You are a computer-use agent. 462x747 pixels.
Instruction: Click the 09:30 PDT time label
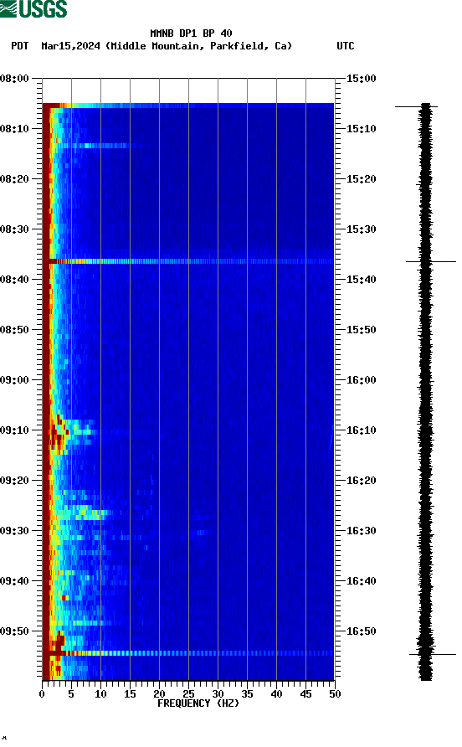click(14, 531)
